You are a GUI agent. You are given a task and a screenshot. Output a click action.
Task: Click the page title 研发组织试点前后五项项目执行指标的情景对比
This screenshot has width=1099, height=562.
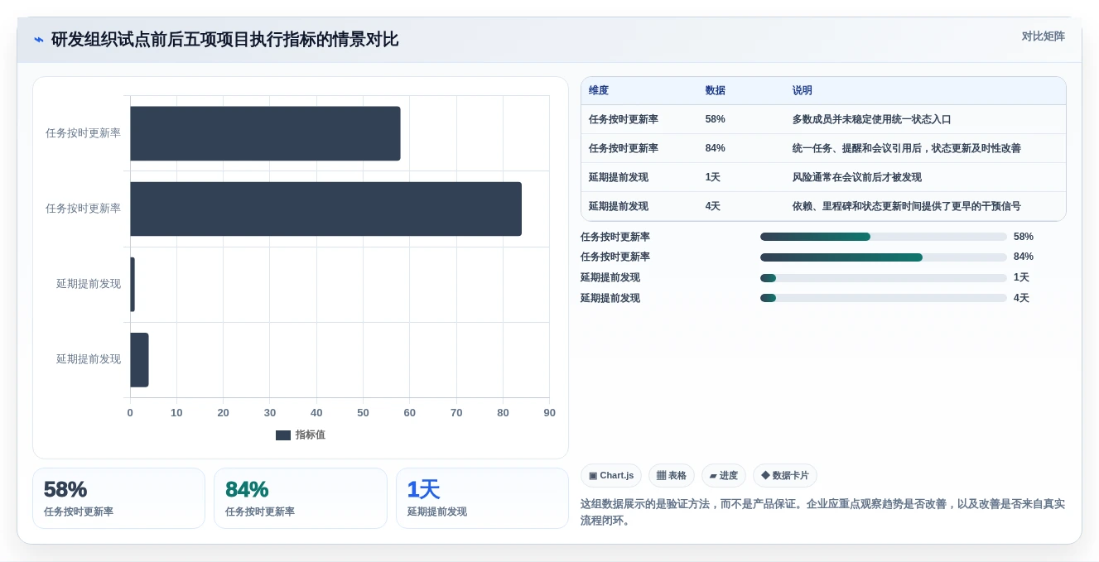point(225,40)
